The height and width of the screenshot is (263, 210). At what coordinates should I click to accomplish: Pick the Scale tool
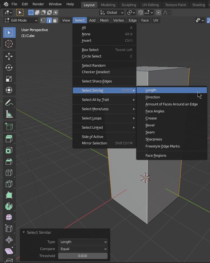(9, 79)
